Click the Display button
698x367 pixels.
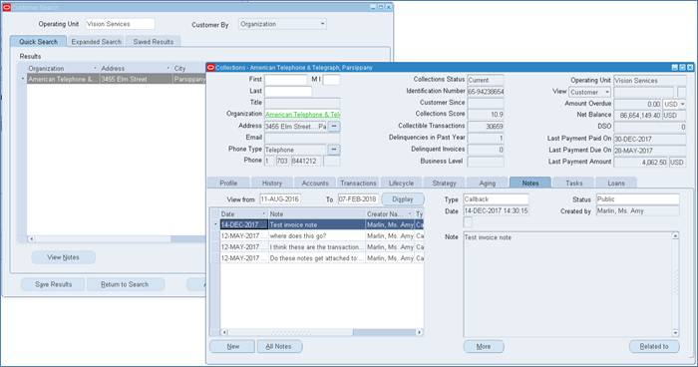pyautogui.click(x=403, y=199)
